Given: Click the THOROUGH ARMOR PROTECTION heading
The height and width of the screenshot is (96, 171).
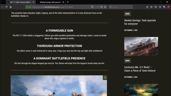Looking at the screenshot, I should 59,46.
